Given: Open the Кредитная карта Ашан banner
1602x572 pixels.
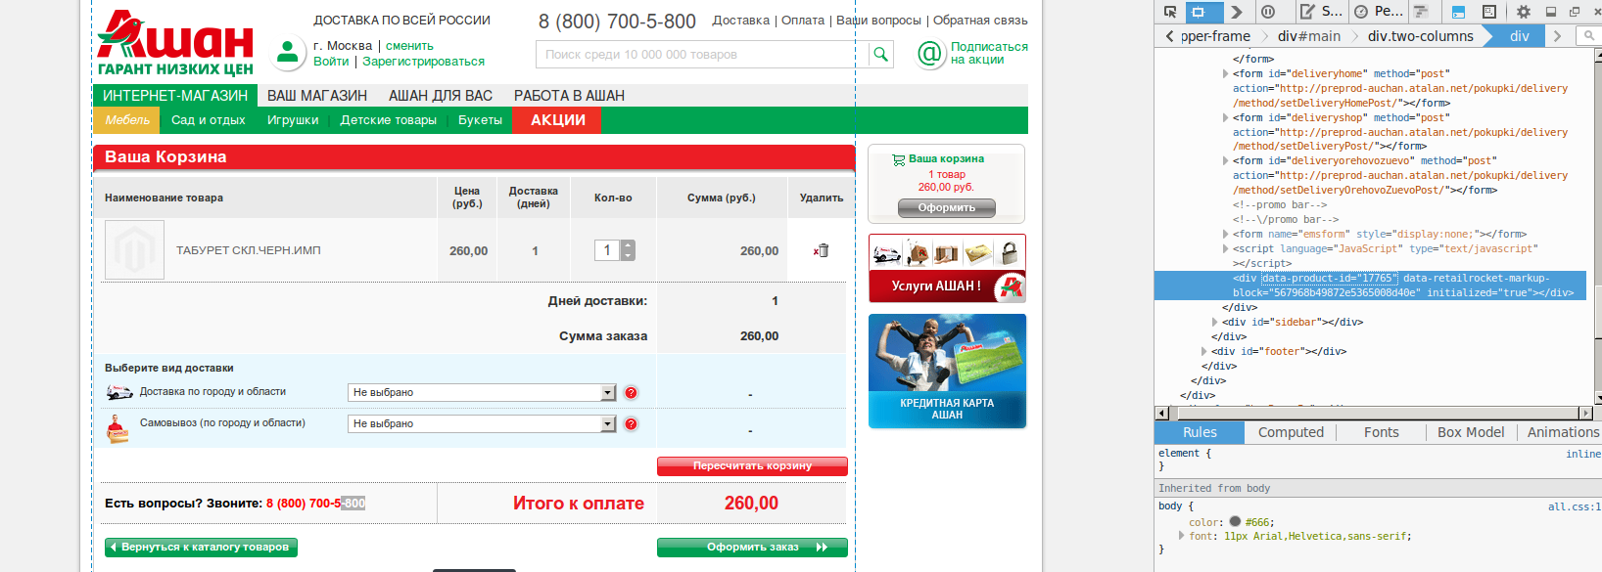Looking at the screenshot, I should pos(947,371).
